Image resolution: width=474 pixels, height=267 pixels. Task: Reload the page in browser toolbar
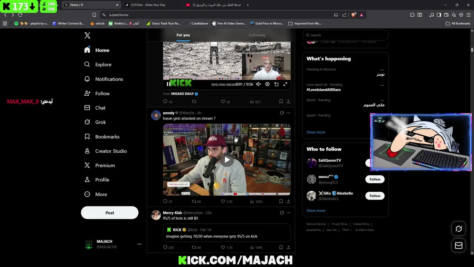click(x=20, y=15)
